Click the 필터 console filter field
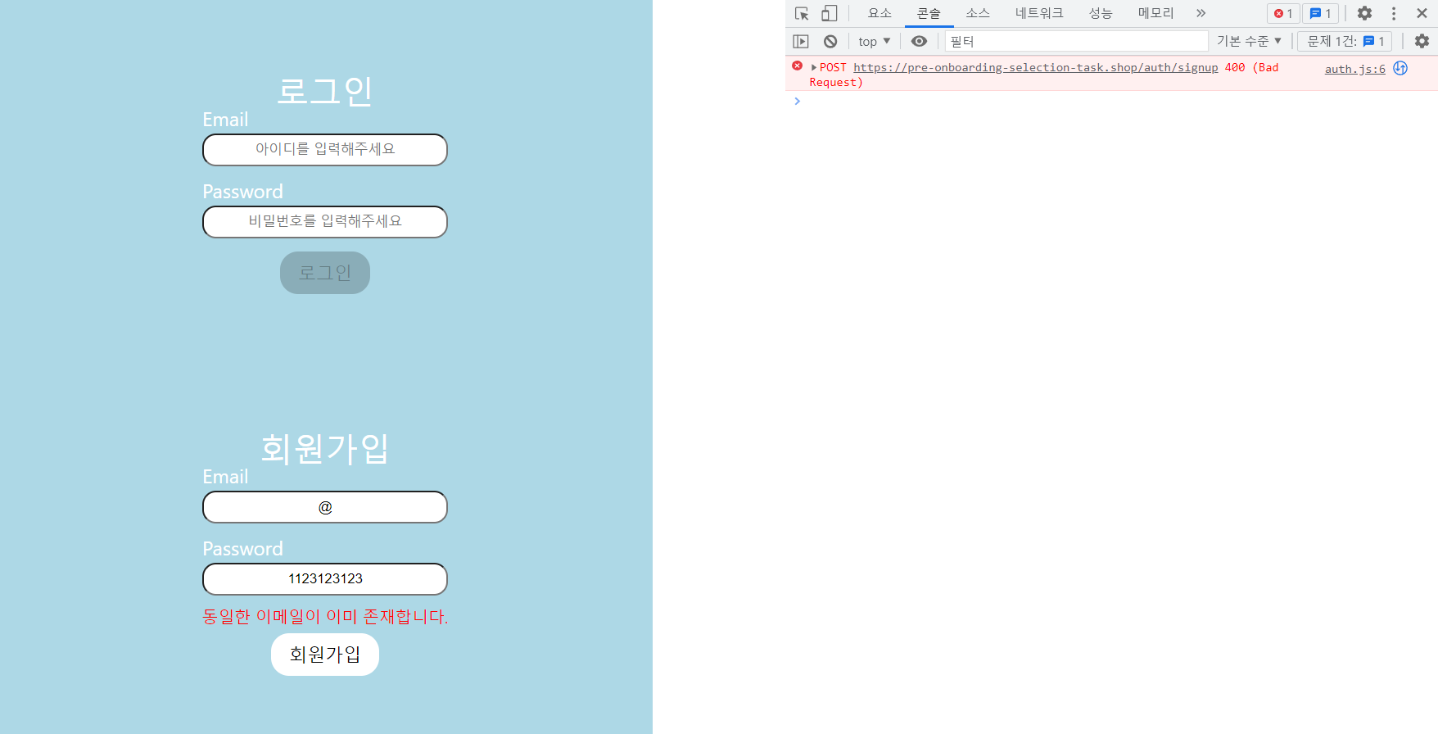Viewport: 1438px width, 734px height. coord(1076,41)
